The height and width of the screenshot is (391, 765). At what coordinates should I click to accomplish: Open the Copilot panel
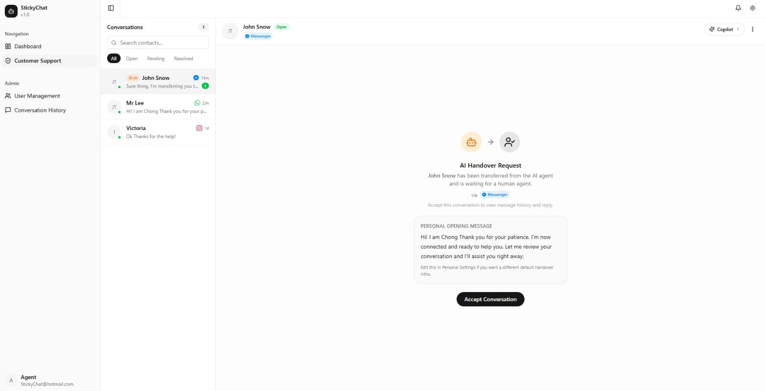[x=724, y=29]
